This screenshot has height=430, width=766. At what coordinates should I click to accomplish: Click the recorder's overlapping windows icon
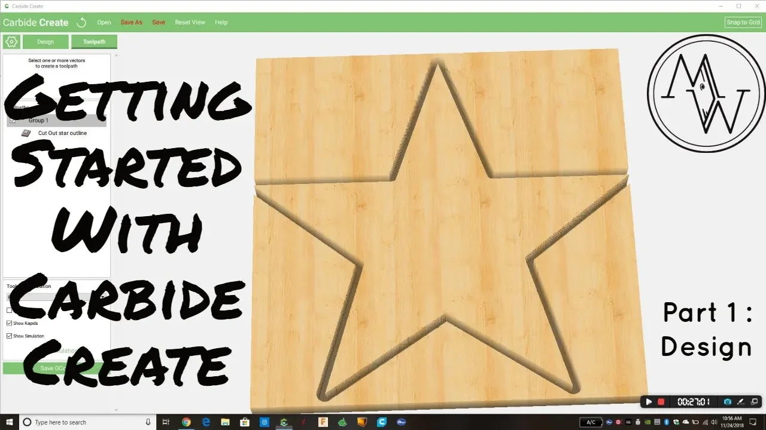coord(755,402)
